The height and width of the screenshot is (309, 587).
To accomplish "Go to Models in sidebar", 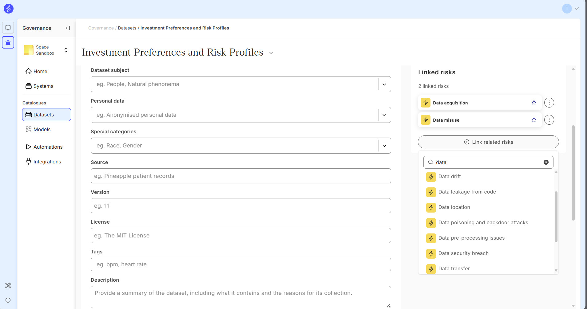I will coord(42,129).
